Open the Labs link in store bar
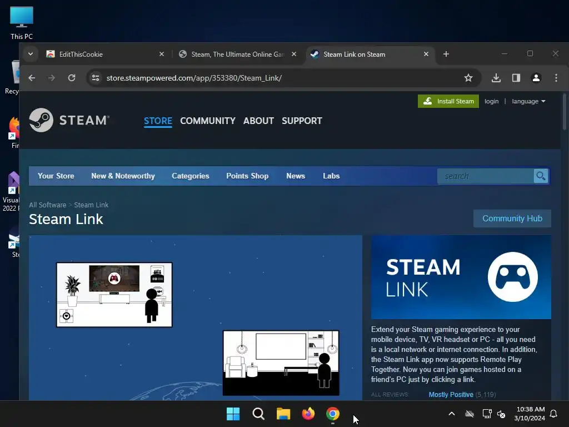The image size is (569, 427). [331, 176]
